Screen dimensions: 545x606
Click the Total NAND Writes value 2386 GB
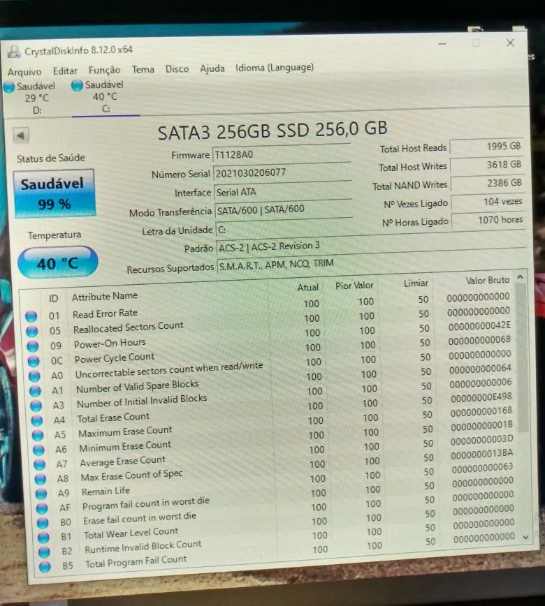click(x=488, y=183)
